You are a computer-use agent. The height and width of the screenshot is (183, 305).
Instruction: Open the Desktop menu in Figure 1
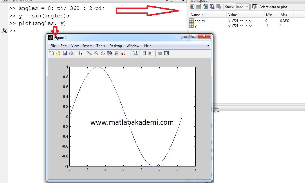point(115,46)
